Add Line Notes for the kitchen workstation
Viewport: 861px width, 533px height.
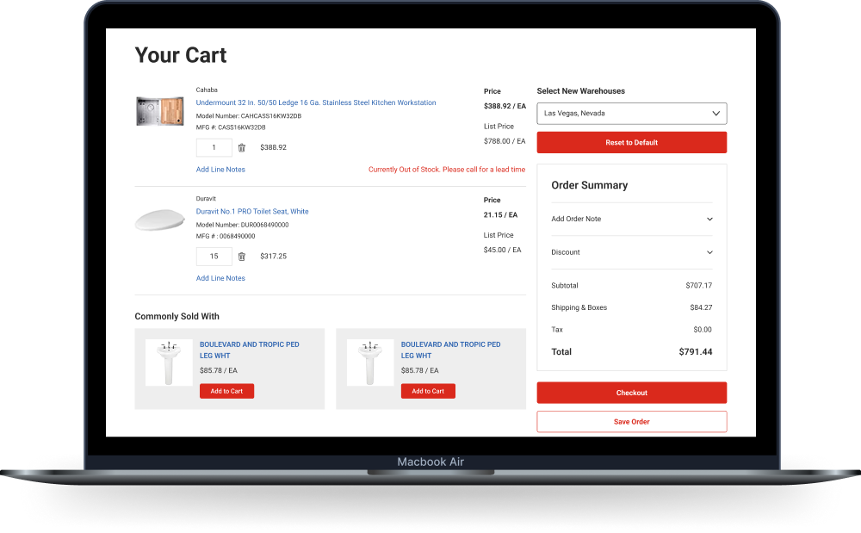point(220,170)
